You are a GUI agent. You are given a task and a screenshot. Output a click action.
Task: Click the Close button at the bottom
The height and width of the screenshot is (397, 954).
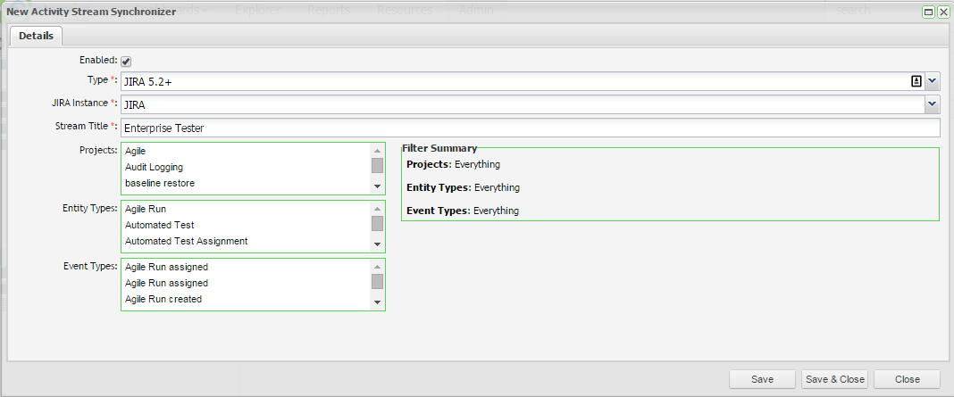(x=907, y=379)
